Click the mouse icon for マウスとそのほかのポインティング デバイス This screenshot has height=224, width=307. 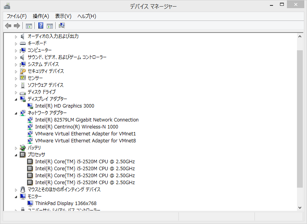click(x=23, y=190)
